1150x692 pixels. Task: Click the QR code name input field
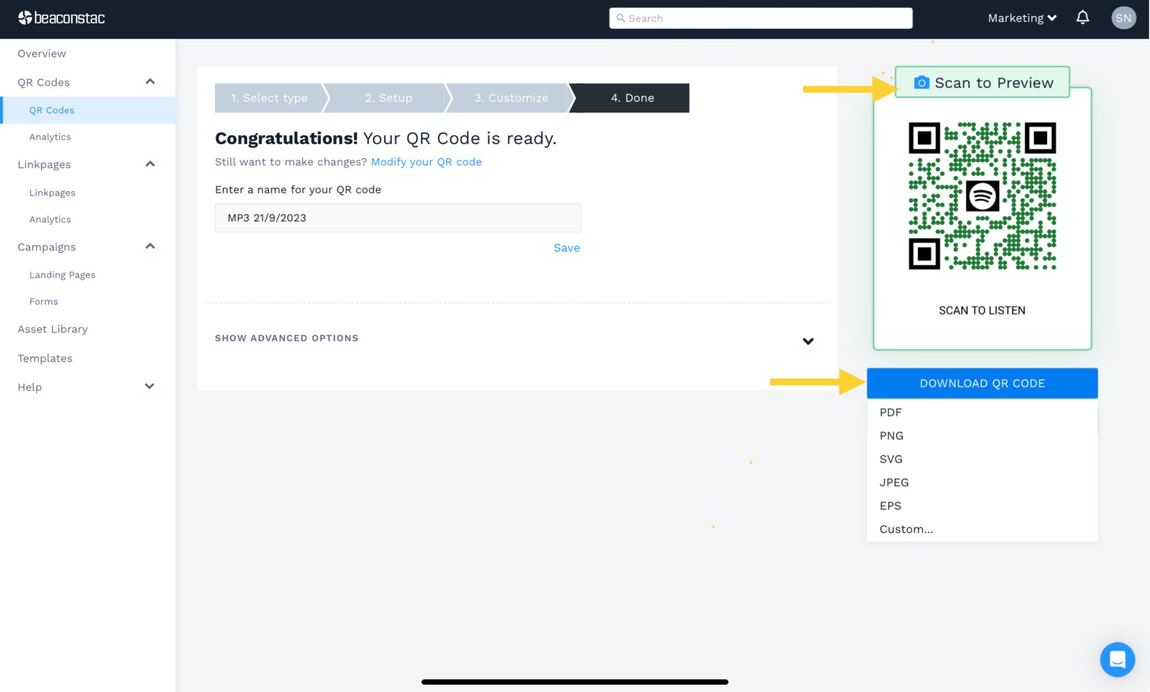point(398,218)
